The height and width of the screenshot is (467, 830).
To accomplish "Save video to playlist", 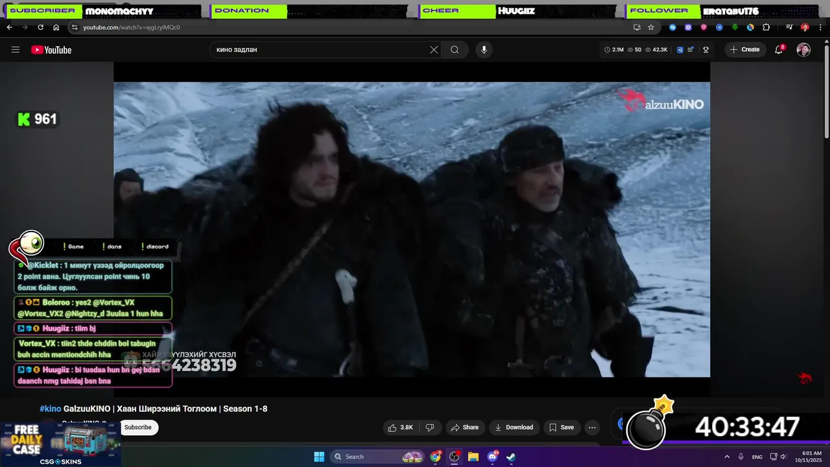I will point(562,427).
